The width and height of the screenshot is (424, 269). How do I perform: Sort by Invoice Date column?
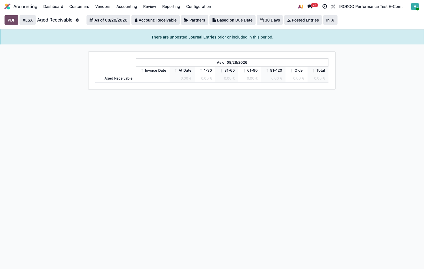point(154,71)
